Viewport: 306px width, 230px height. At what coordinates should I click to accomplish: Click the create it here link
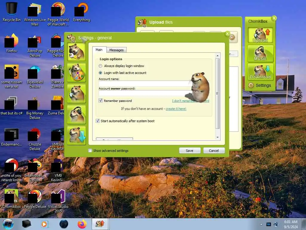click(176, 109)
